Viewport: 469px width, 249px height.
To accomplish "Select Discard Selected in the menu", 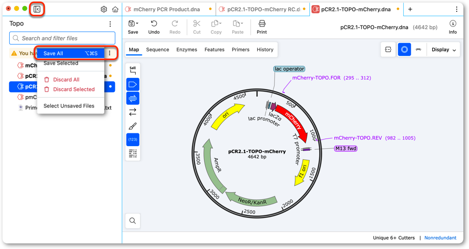I will click(x=70, y=89).
